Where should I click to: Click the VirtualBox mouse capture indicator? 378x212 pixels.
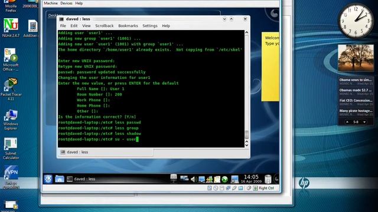pos(249,188)
